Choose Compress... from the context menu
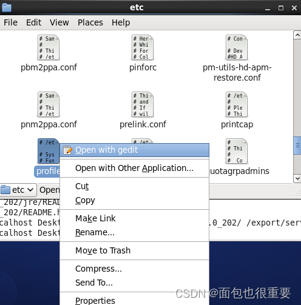301x305 pixels. [x=134, y=269]
